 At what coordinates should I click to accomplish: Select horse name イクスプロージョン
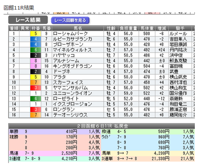72,104
